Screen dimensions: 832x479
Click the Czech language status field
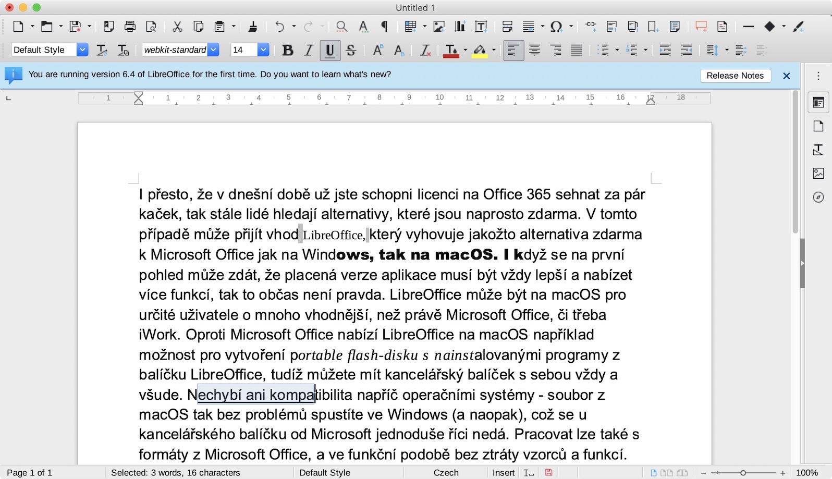click(446, 472)
